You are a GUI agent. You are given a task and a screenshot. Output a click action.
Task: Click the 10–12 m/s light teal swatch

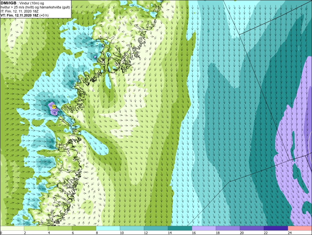click(x=132, y=228)
